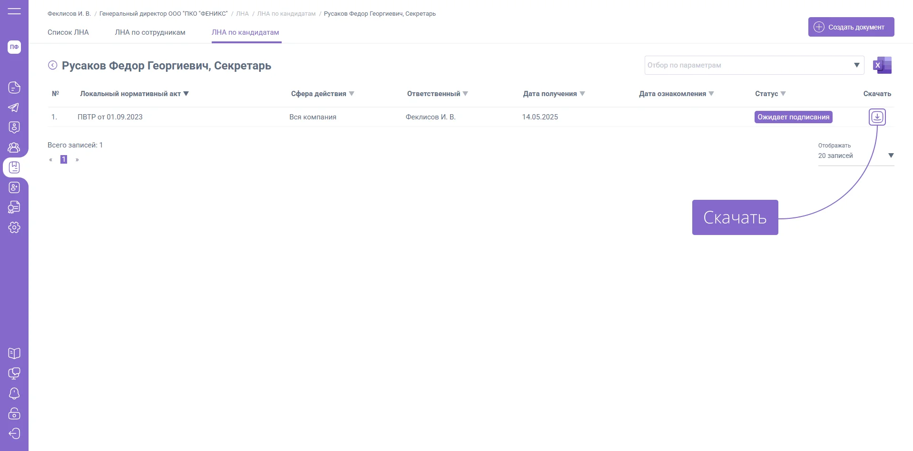913x451 pixels.
Task: Click the download icon for ПВТР document
Action: click(x=877, y=117)
